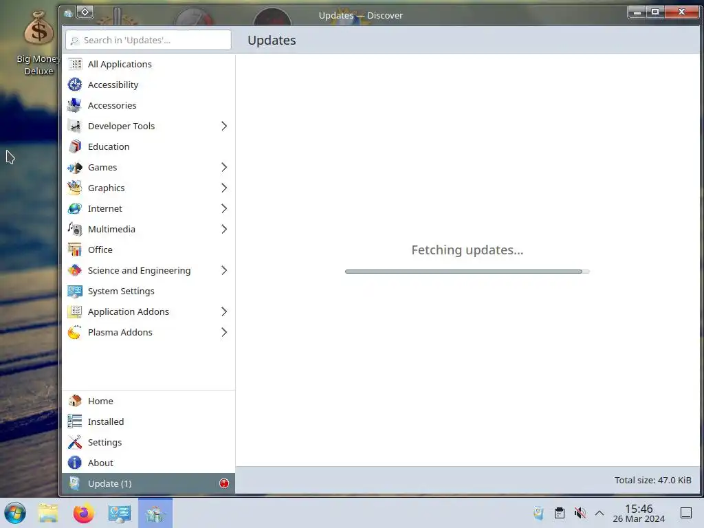Click the Internet globe icon
704x528 pixels.
(x=75, y=209)
